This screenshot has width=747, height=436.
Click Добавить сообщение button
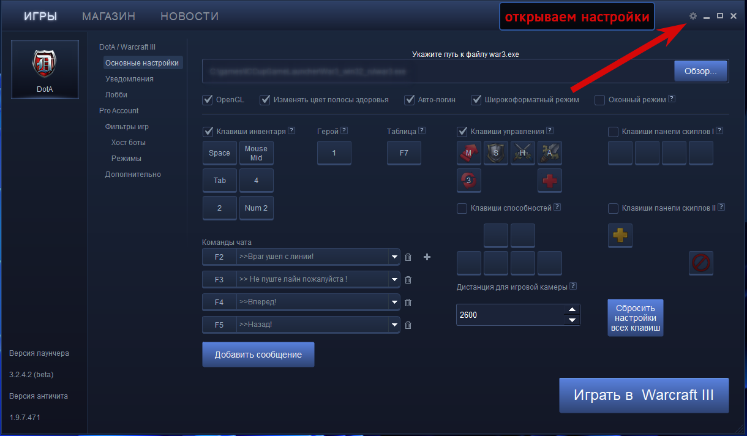258,355
